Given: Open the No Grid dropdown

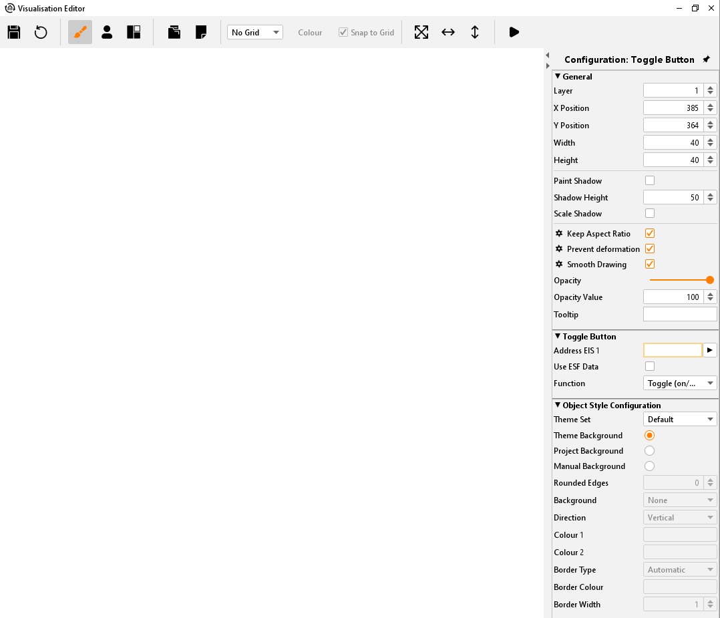Looking at the screenshot, I should 255,32.
